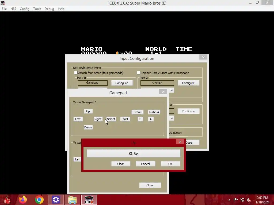The width and height of the screenshot is (274, 205).
Task: Click Close button in Gamepad window
Action: tap(150, 185)
